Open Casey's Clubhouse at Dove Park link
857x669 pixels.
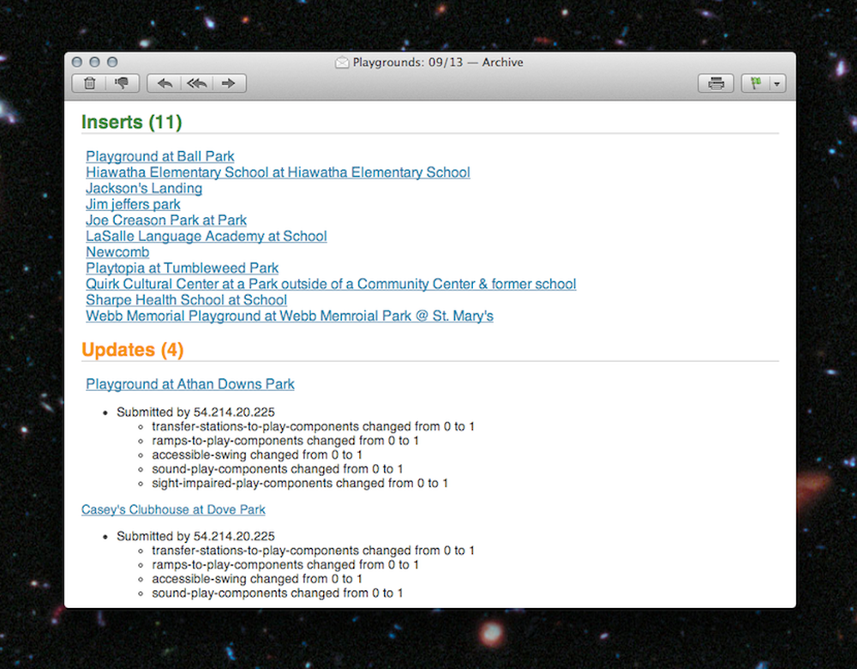click(173, 509)
